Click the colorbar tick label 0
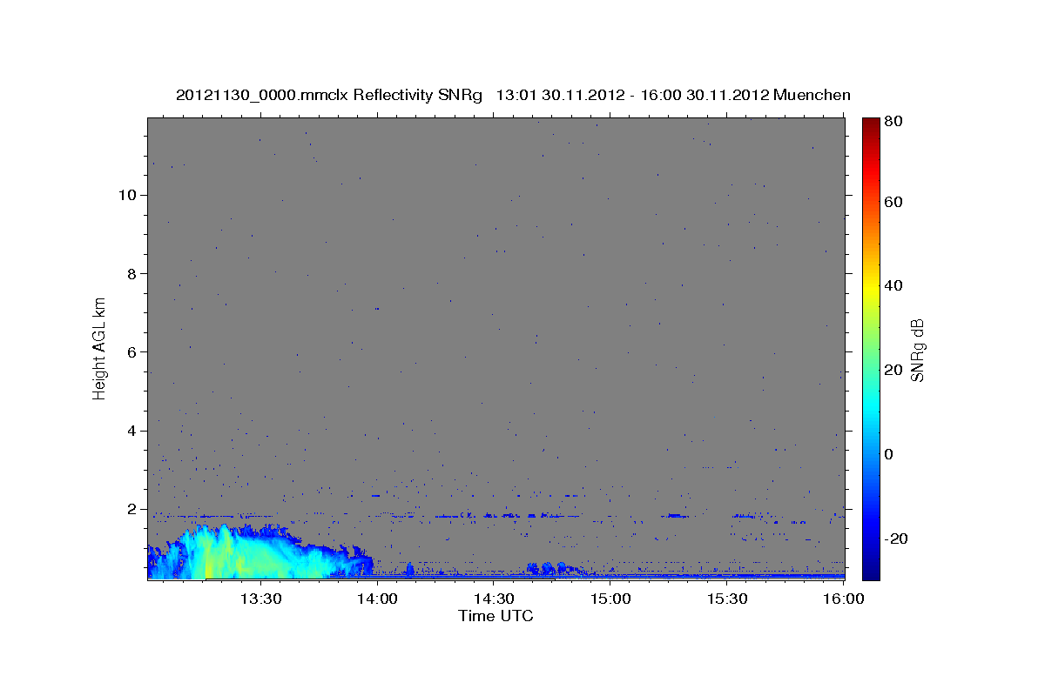 (x=888, y=454)
